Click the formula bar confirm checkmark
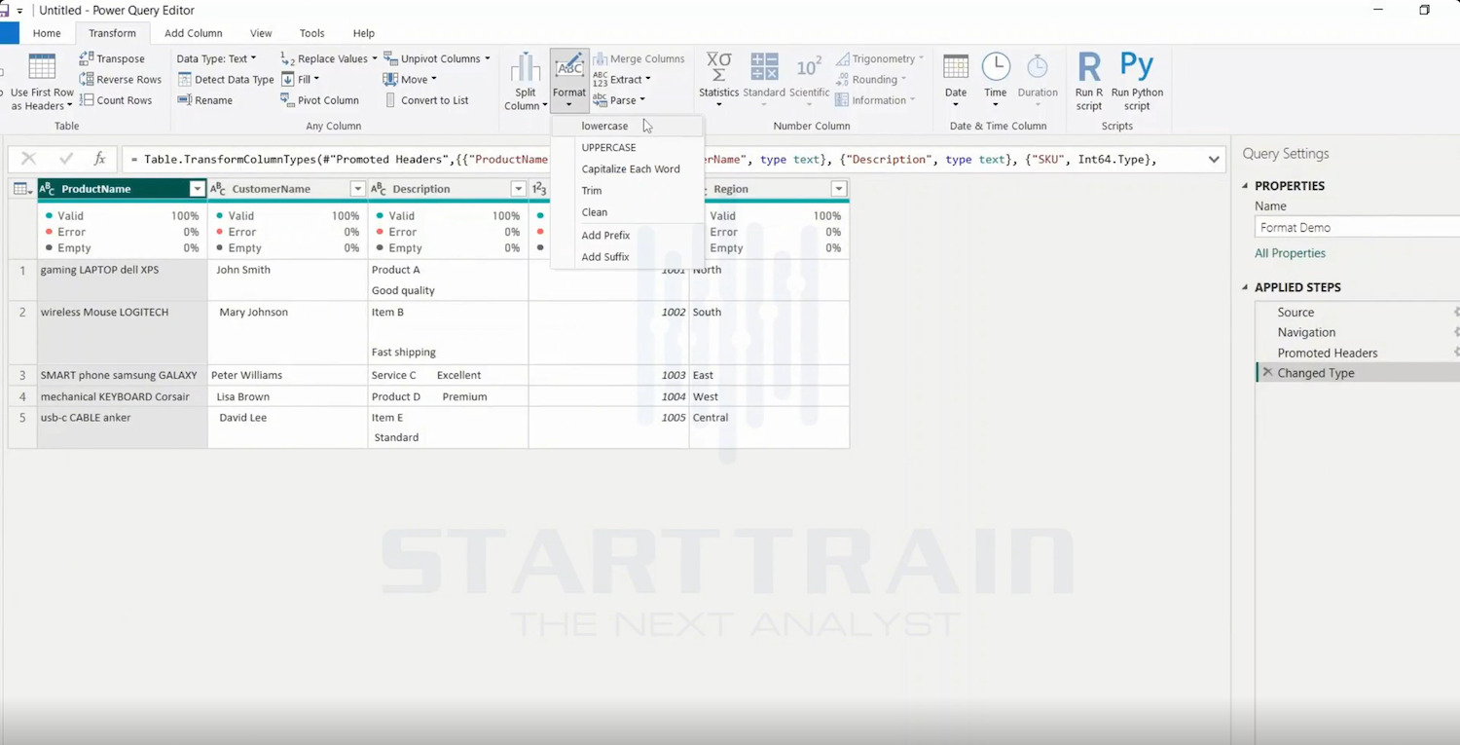 pyautogui.click(x=65, y=159)
